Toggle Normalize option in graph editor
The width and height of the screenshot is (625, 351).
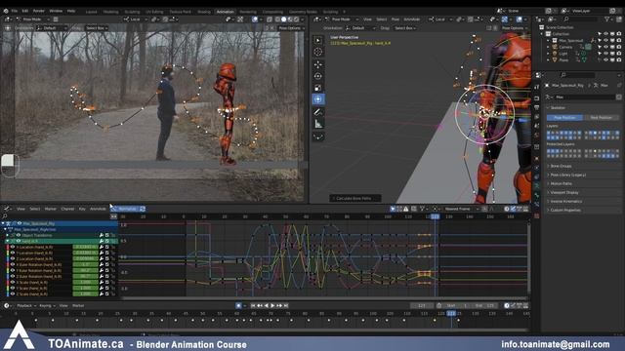[127, 209]
